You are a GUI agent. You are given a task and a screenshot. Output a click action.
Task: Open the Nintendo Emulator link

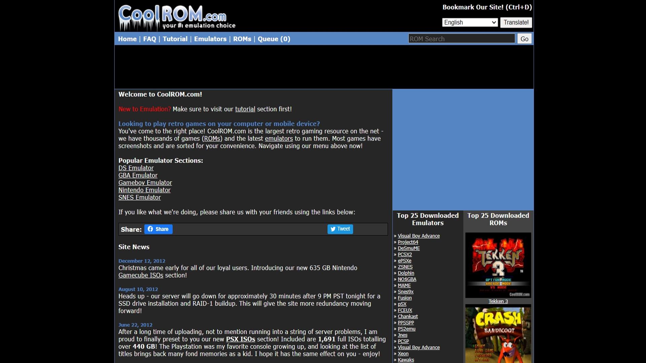coord(144,190)
